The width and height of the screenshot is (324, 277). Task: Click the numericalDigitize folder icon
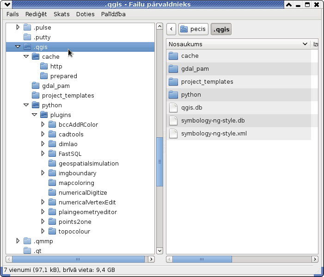(x=52, y=192)
